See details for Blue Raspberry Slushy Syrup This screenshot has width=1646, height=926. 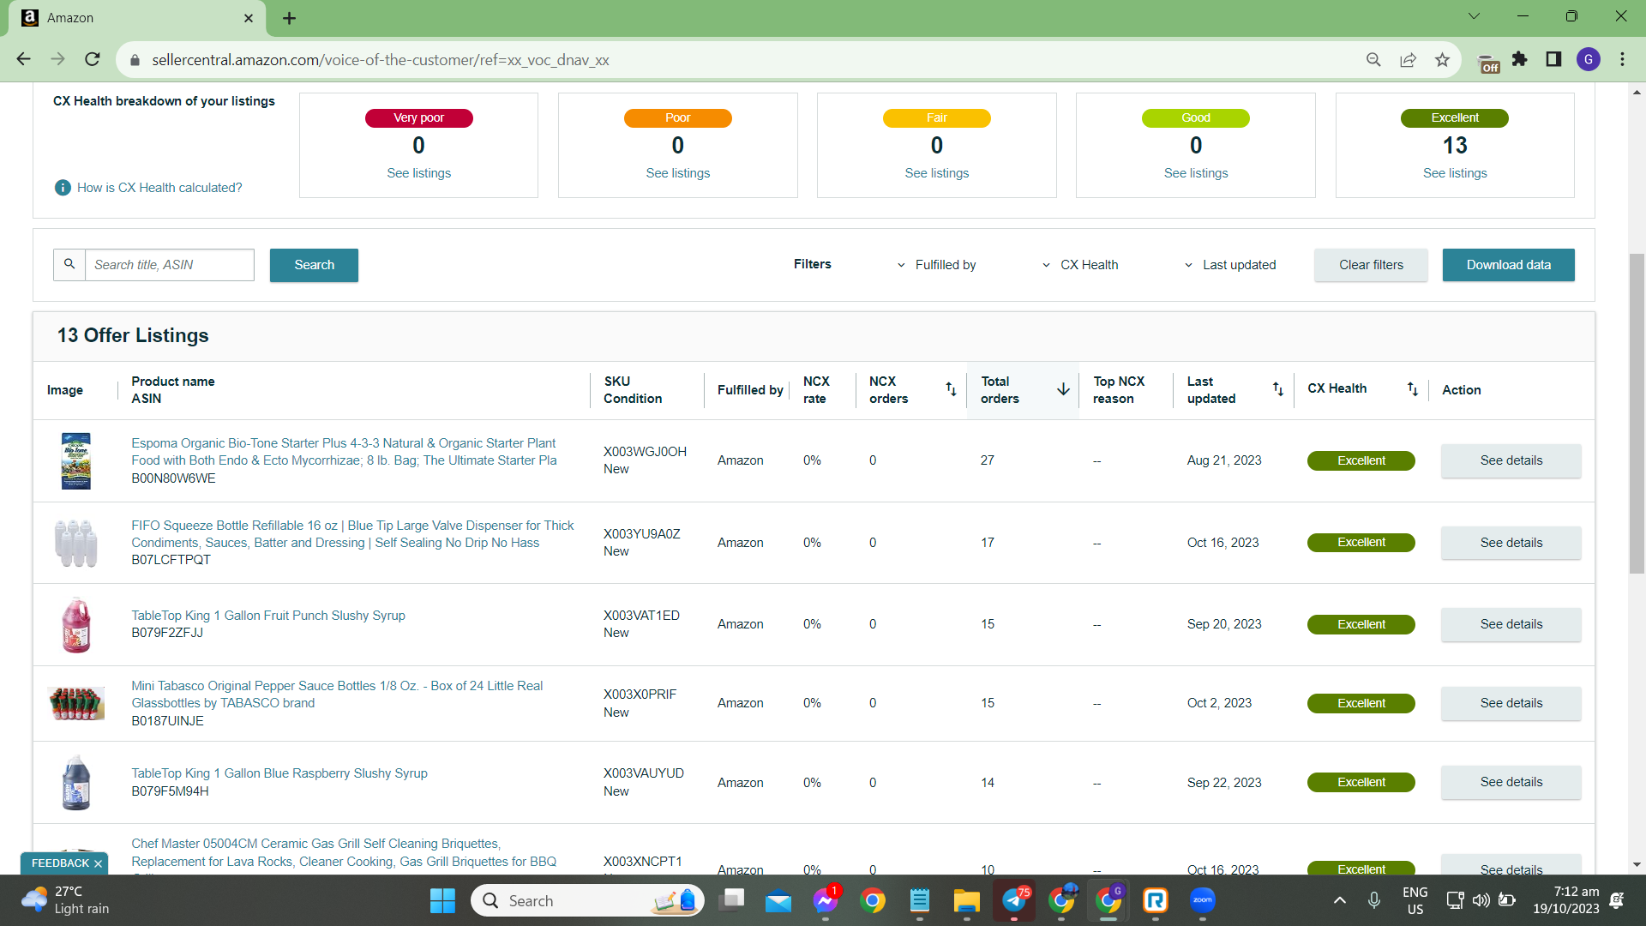[1511, 782]
